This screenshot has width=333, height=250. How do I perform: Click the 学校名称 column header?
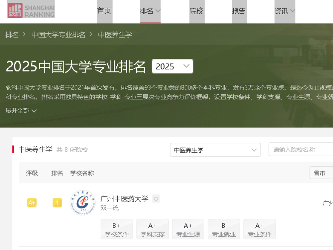point(82,173)
